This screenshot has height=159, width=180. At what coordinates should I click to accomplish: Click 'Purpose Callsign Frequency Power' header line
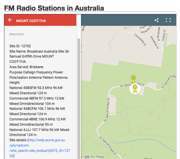click(36, 72)
